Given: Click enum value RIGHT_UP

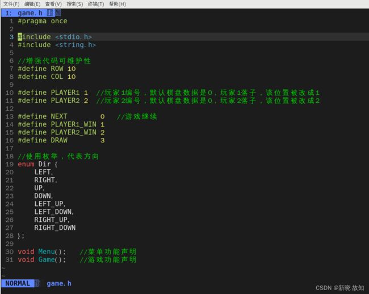Looking at the screenshot, I should pos(51,220).
